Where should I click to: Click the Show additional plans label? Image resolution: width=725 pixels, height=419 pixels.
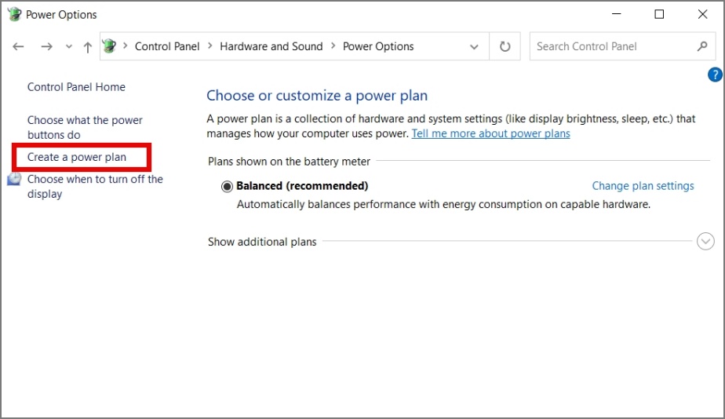pos(262,242)
